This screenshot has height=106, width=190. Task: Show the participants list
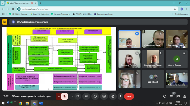(x=171, y=96)
